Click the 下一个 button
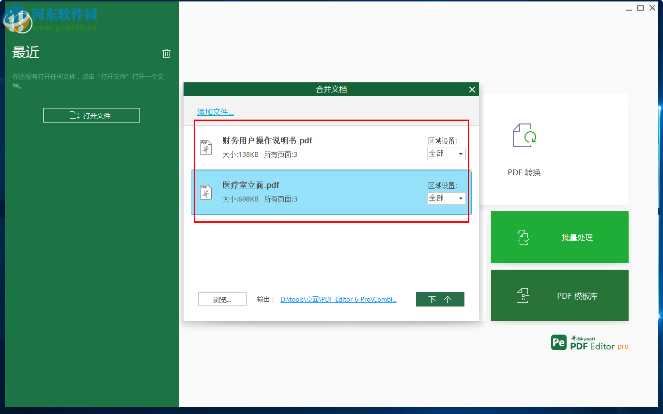This screenshot has height=414, width=663. 440,299
